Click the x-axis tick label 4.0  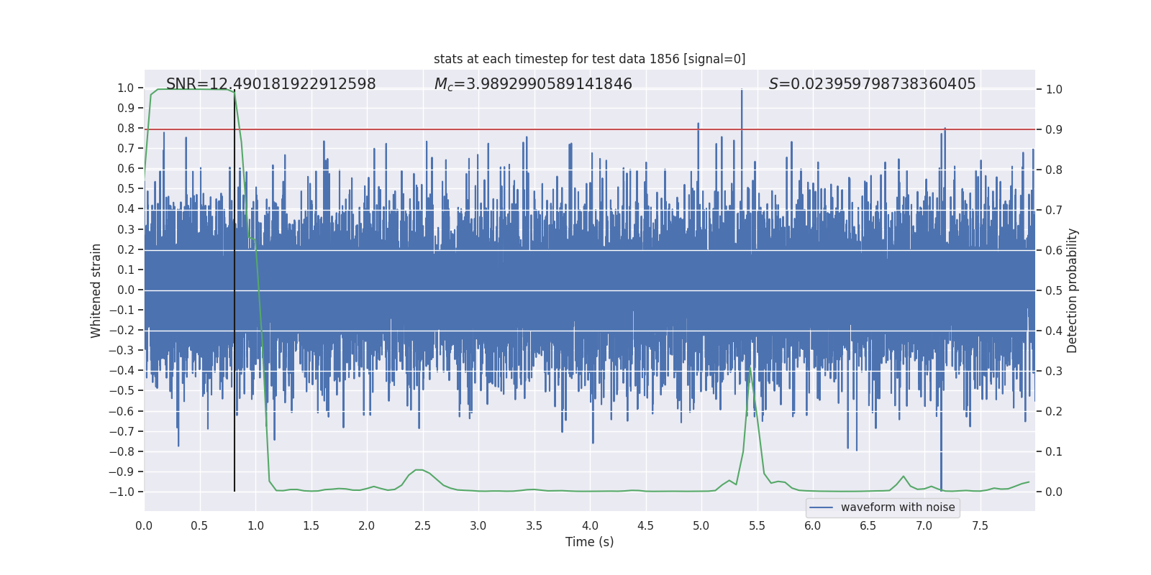(590, 526)
